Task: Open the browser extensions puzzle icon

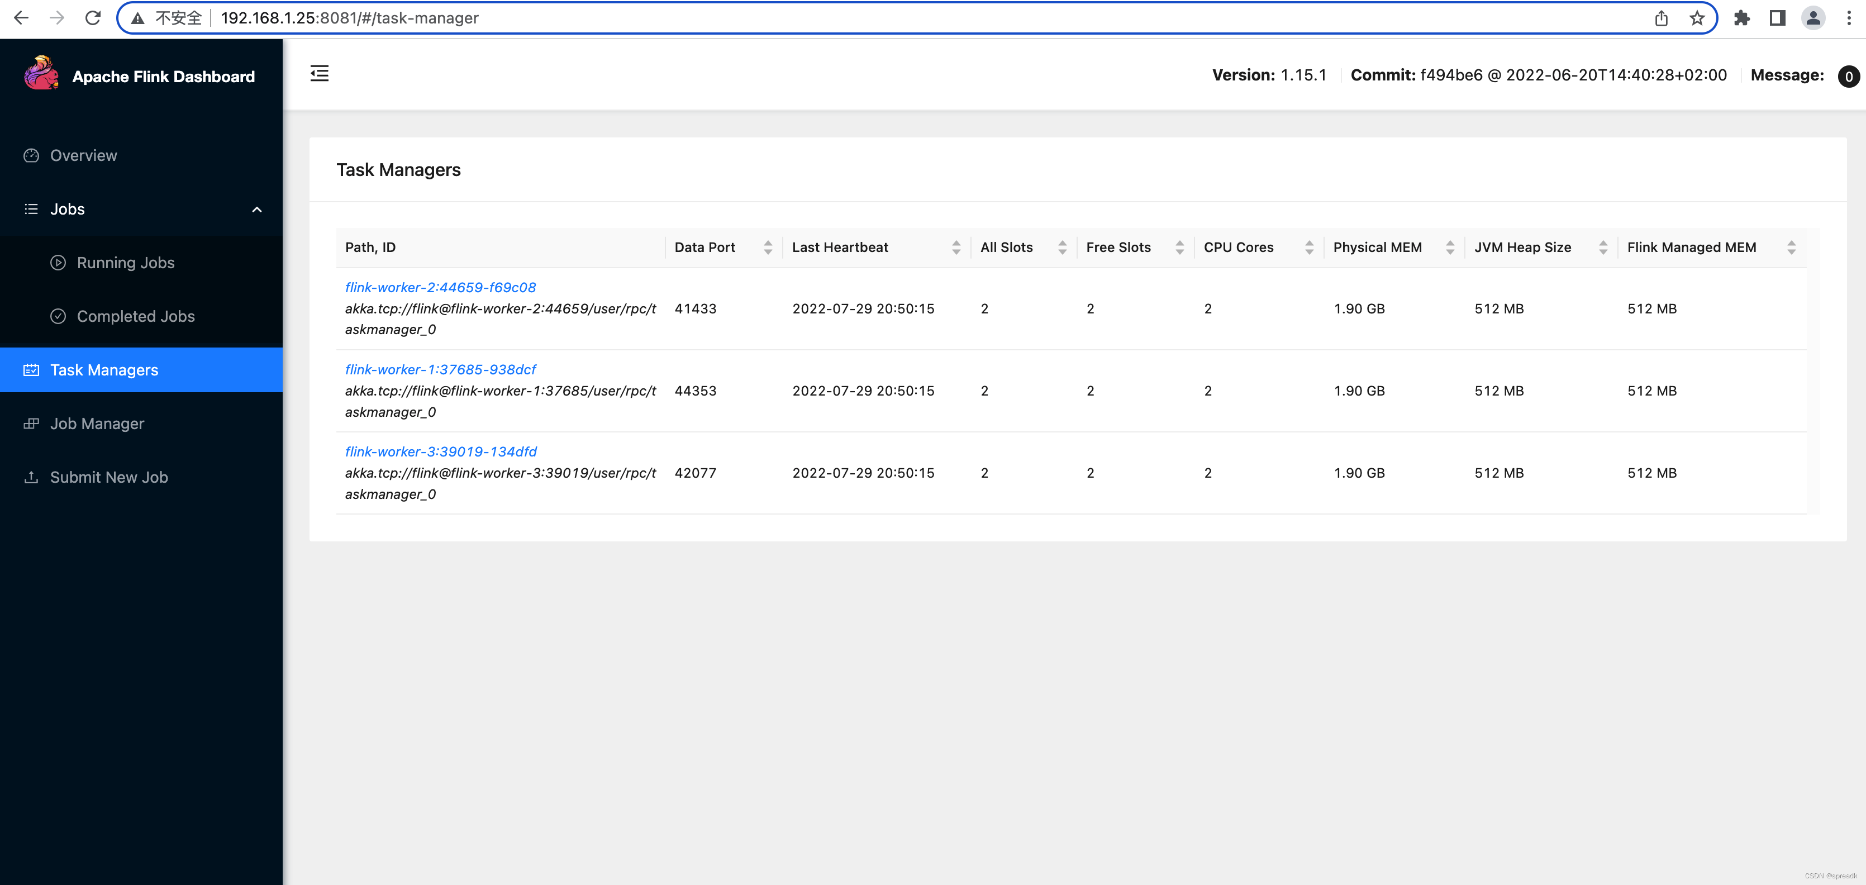Action: pyautogui.click(x=1741, y=18)
